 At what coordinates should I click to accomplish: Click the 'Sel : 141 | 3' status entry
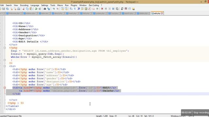149,116
